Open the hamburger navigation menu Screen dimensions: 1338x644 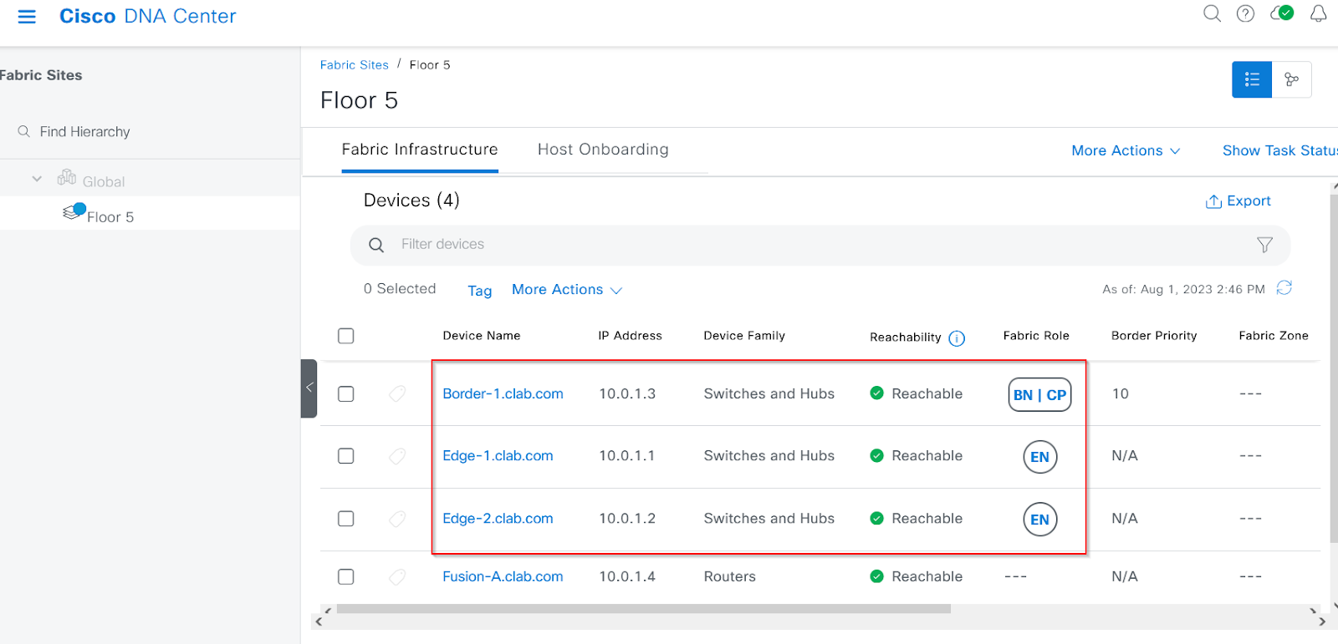coord(27,17)
